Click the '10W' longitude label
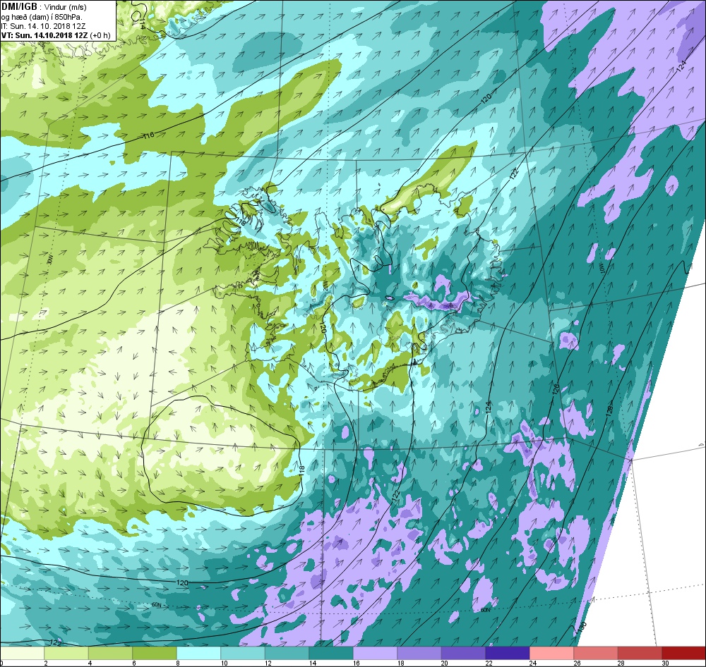The width and height of the screenshot is (706, 667). pyautogui.click(x=601, y=268)
